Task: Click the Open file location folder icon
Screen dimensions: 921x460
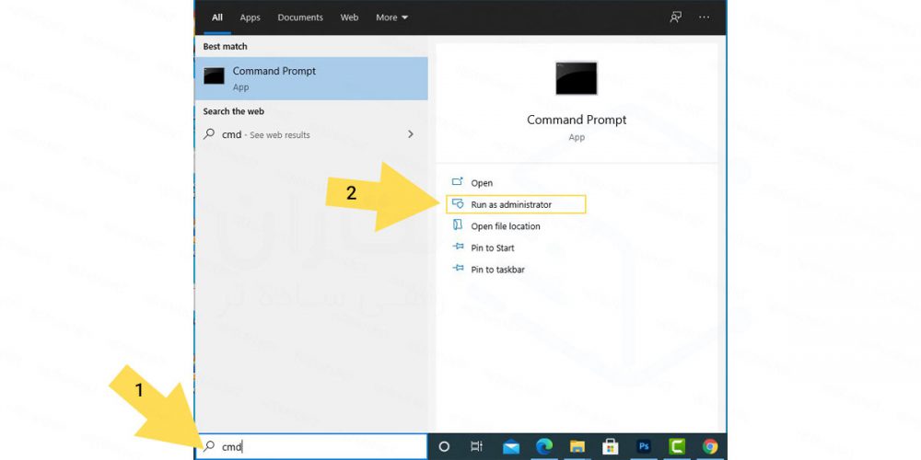Action: tap(458, 225)
